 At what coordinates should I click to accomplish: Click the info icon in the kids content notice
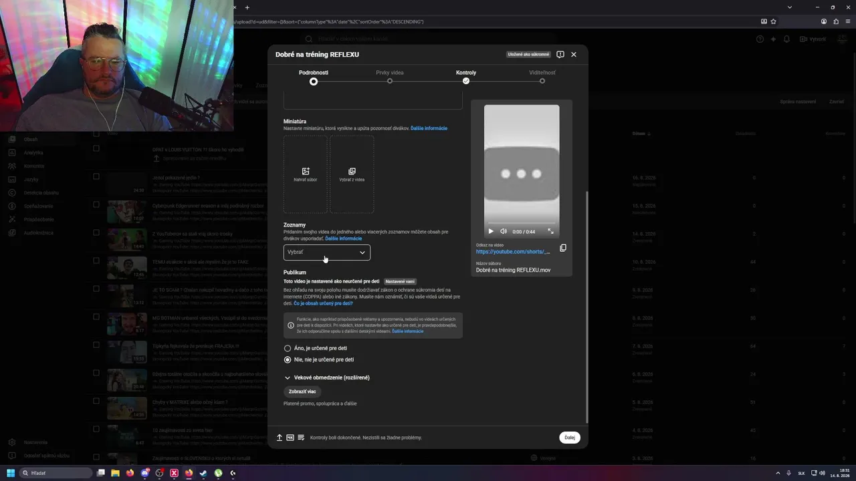coord(290,325)
